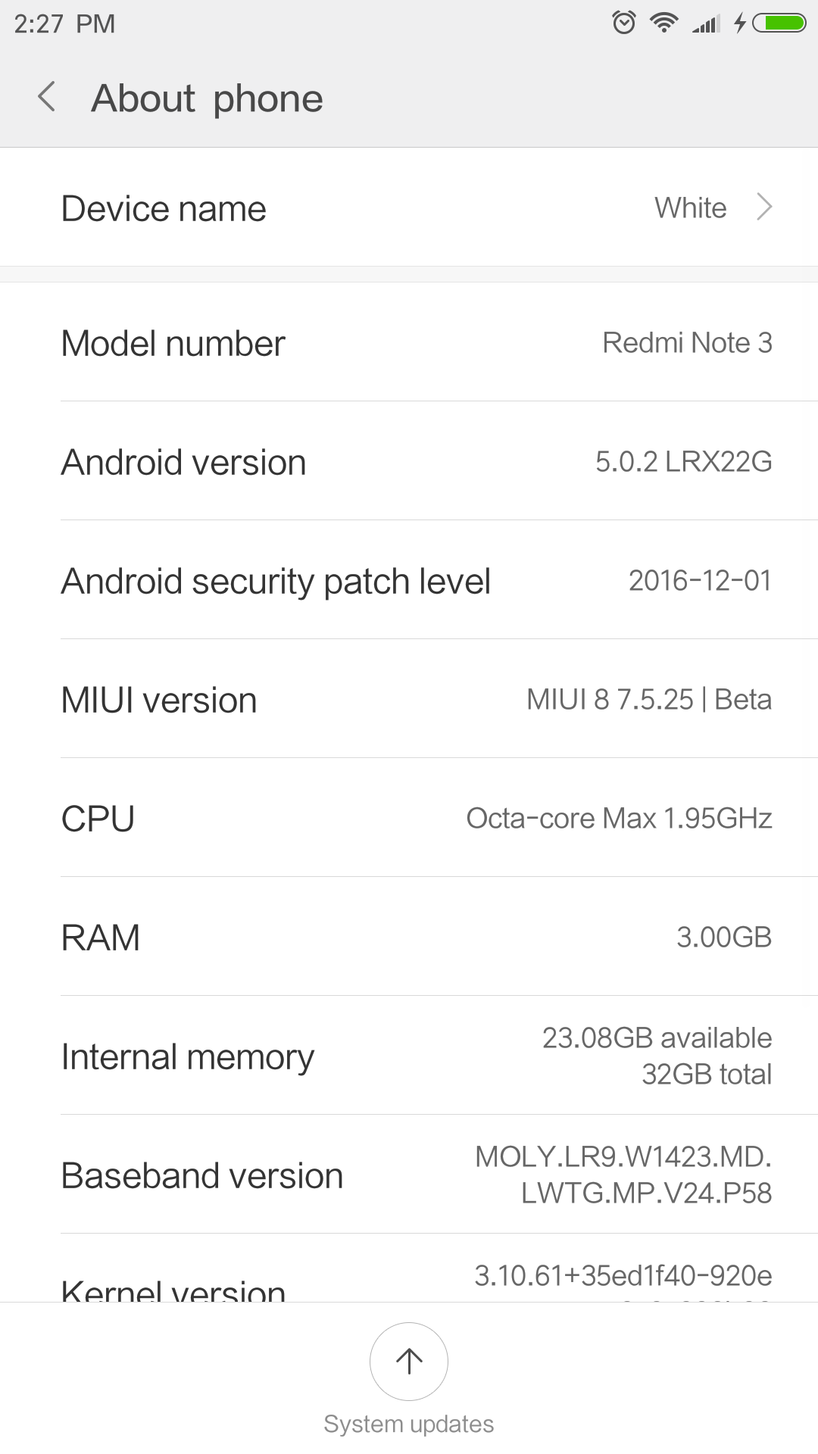This screenshot has height=1454, width=818.
Task: Open the Internal memory entry
Action: click(409, 1056)
